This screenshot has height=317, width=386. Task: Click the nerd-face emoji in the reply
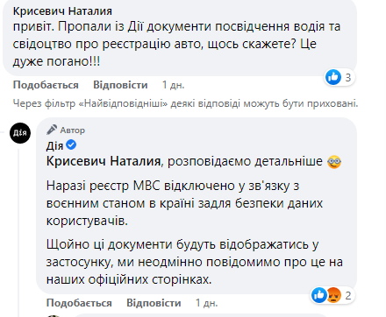pyautogui.click(x=334, y=162)
